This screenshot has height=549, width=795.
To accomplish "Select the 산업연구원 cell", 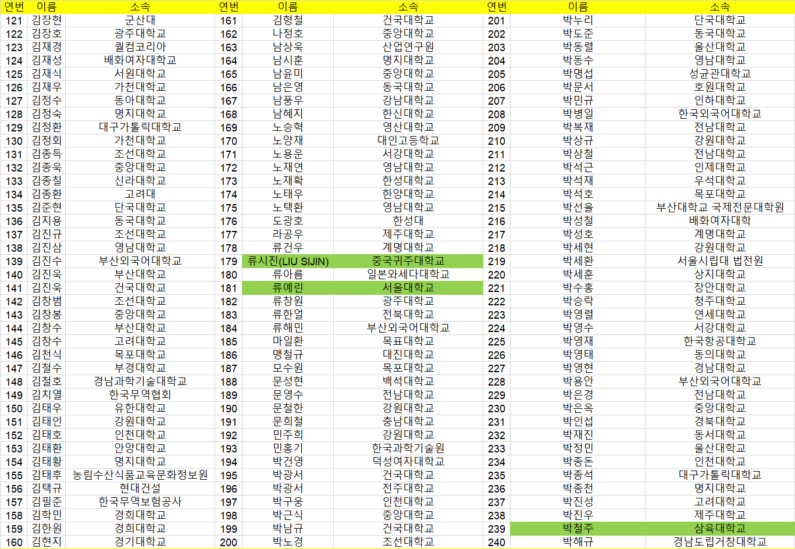I will click(x=408, y=47).
